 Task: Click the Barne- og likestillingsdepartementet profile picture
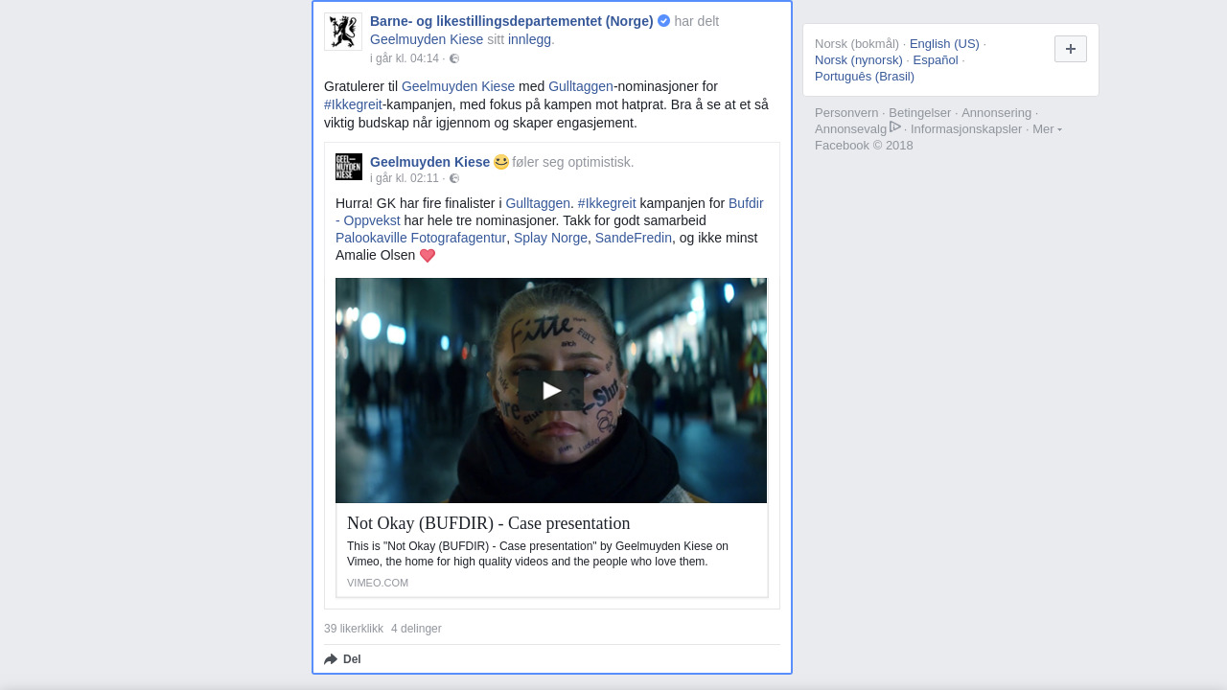coord(342,32)
